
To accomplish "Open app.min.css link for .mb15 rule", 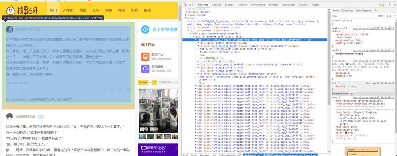I will (x=374, y=50).
